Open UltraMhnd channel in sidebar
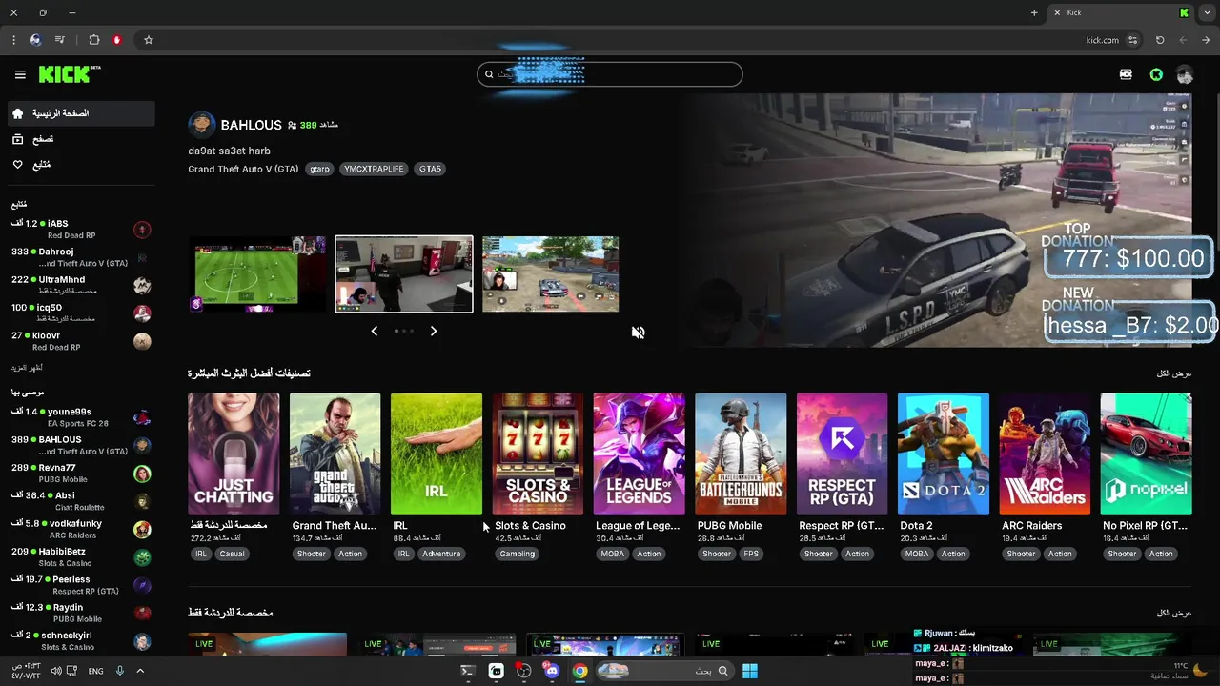 (81, 285)
